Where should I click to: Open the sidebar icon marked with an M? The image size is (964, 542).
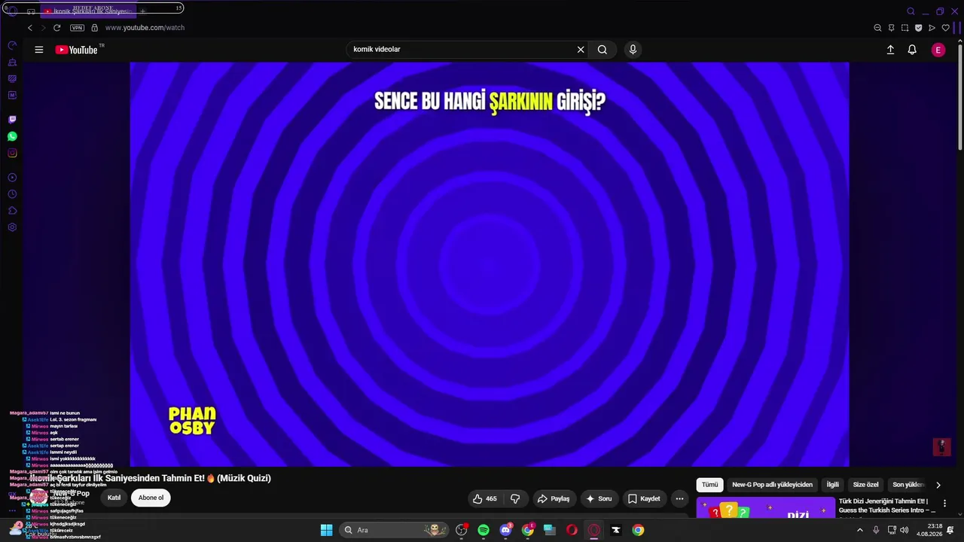point(12,96)
